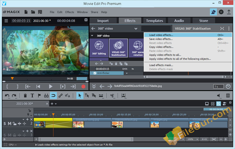The width and height of the screenshot is (235, 149).
Task: Open the File menu
Action: tap(52, 12)
